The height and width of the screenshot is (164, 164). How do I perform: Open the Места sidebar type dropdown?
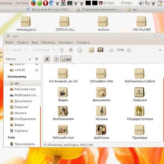click(30, 59)
